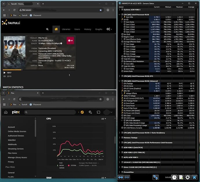Expand System: AZW MINI S sensor group
The width and height of the screenshot is (200, 182).
point(119,10)
